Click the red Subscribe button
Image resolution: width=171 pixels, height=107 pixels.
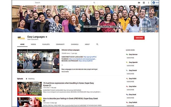139,38
